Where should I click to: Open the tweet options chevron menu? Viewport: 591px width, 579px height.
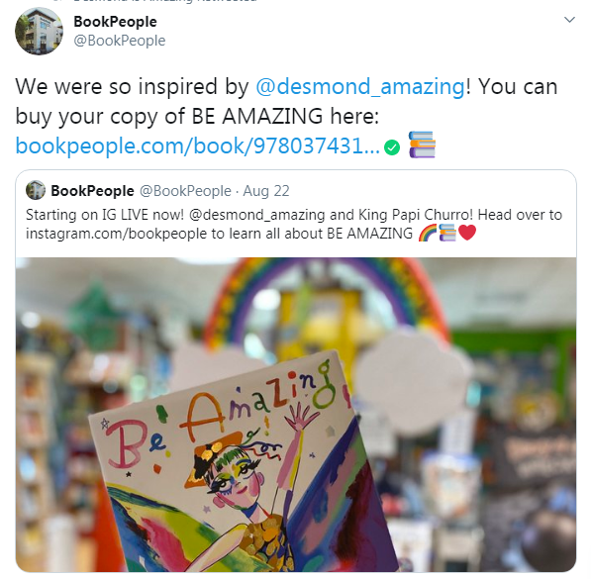569,20
